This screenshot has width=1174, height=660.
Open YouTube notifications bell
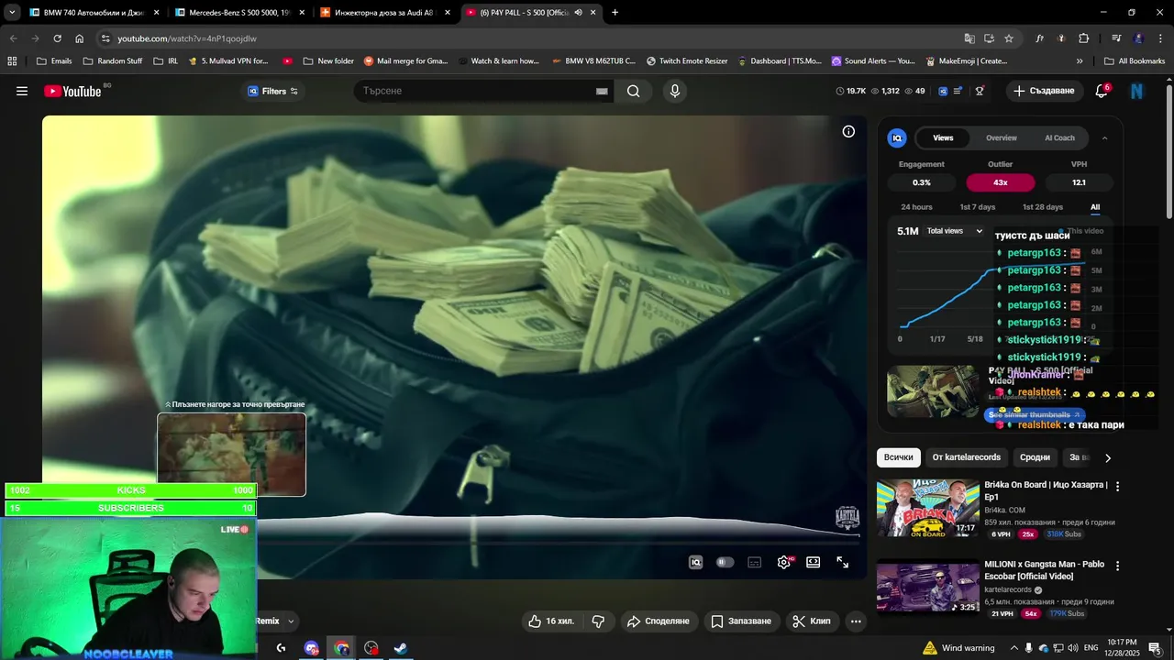(1102, 91)
